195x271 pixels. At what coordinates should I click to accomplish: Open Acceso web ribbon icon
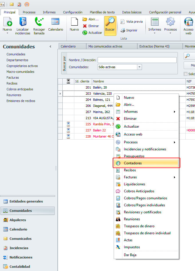click(188, 26)
